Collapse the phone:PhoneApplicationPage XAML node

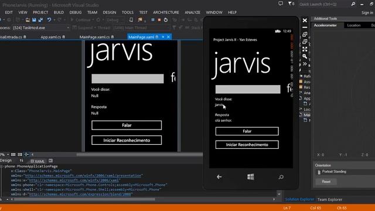click(x=1, y=166)
